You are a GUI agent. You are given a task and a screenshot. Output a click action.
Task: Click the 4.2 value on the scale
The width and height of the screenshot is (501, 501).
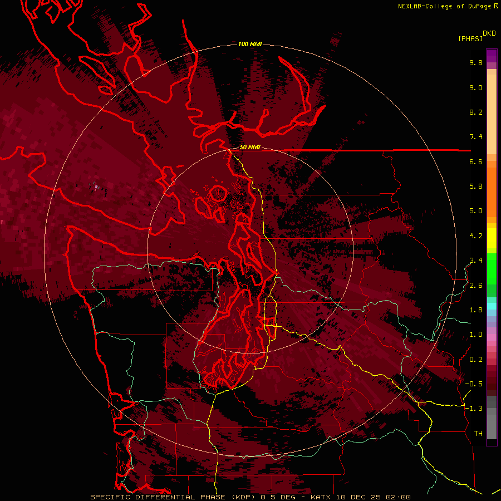tap(476, 236)
